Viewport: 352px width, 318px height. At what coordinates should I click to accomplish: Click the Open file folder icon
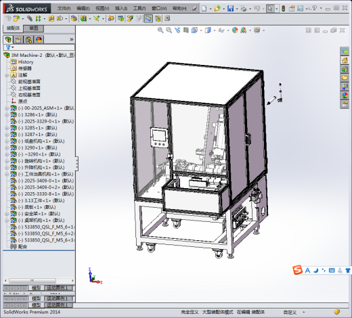coord(217,9)
